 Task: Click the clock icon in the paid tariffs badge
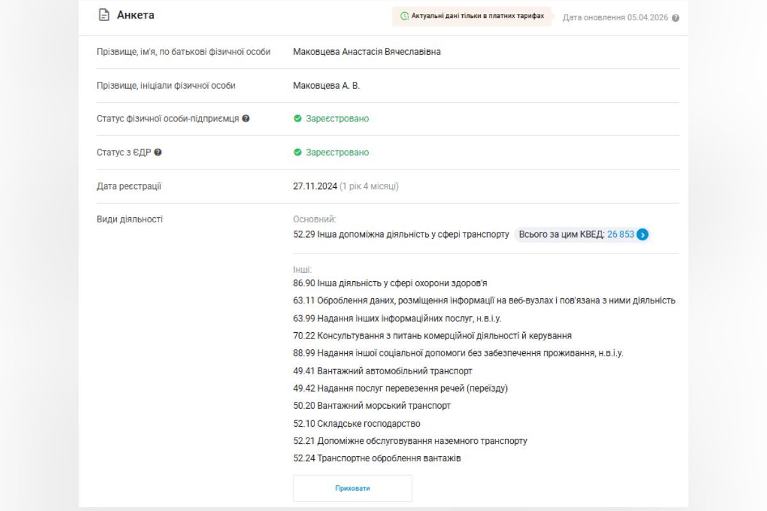tap(404, 16)
